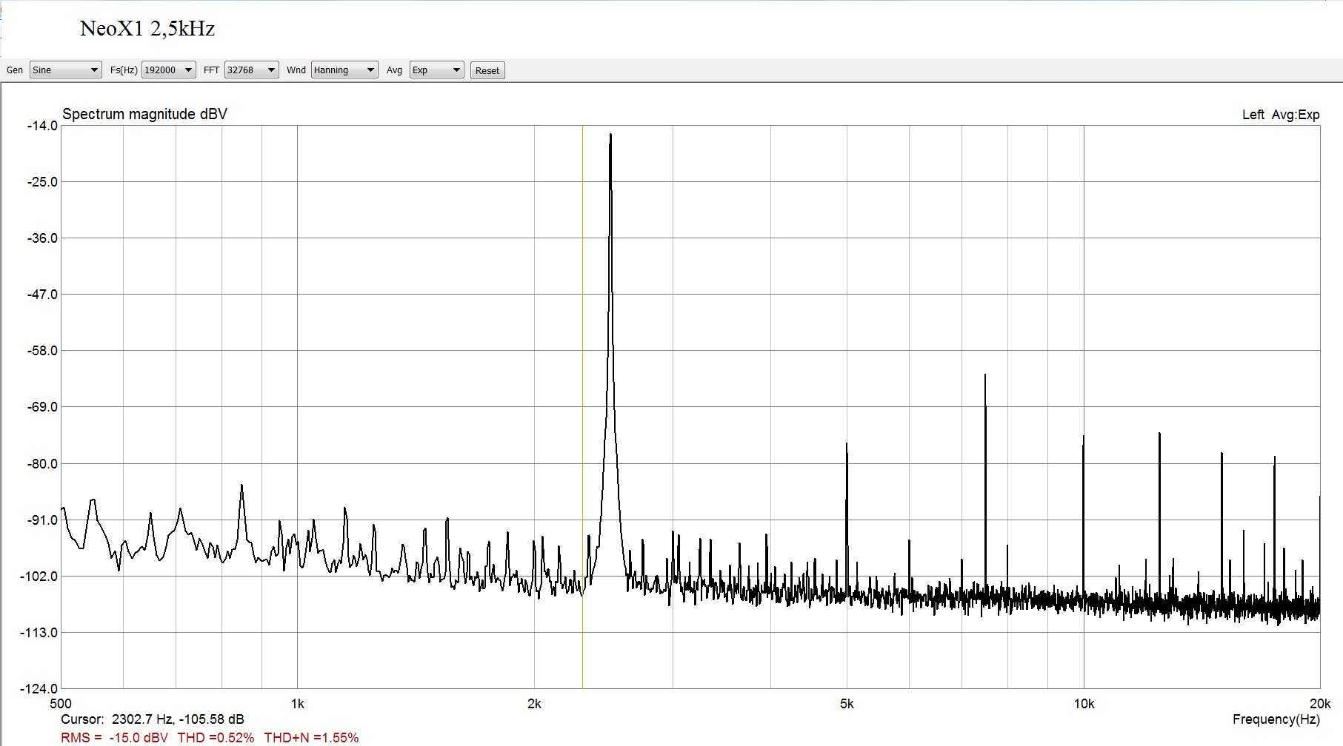Click the '-47.0' y-axis value
The height and width of the screenshot is (746, 1343).
coord(42,295)
